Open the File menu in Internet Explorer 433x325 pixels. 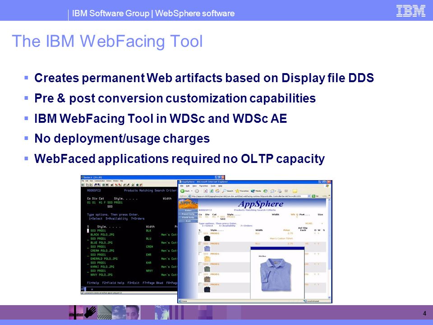[x=182, y=186]
